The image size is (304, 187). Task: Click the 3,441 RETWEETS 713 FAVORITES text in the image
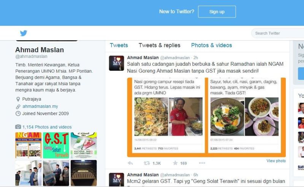[x=156, y=148]
